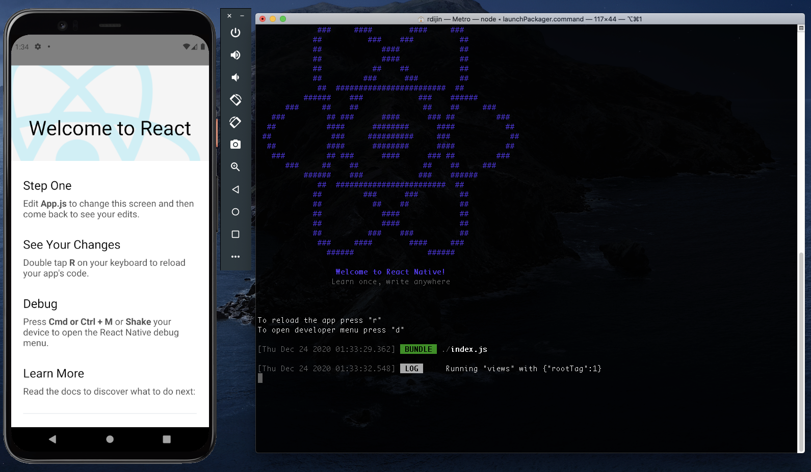Click the terminal cursor block at prompt
The image size is (811, 472).
click(x=260, y=378)
